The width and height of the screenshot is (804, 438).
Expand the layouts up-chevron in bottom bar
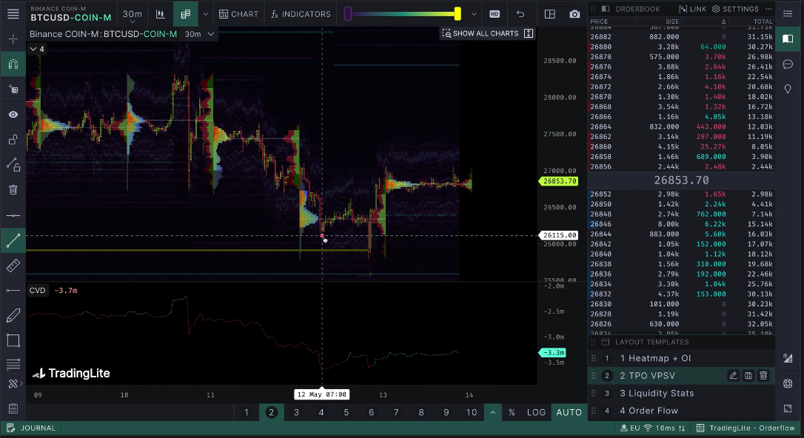point(493,412)
